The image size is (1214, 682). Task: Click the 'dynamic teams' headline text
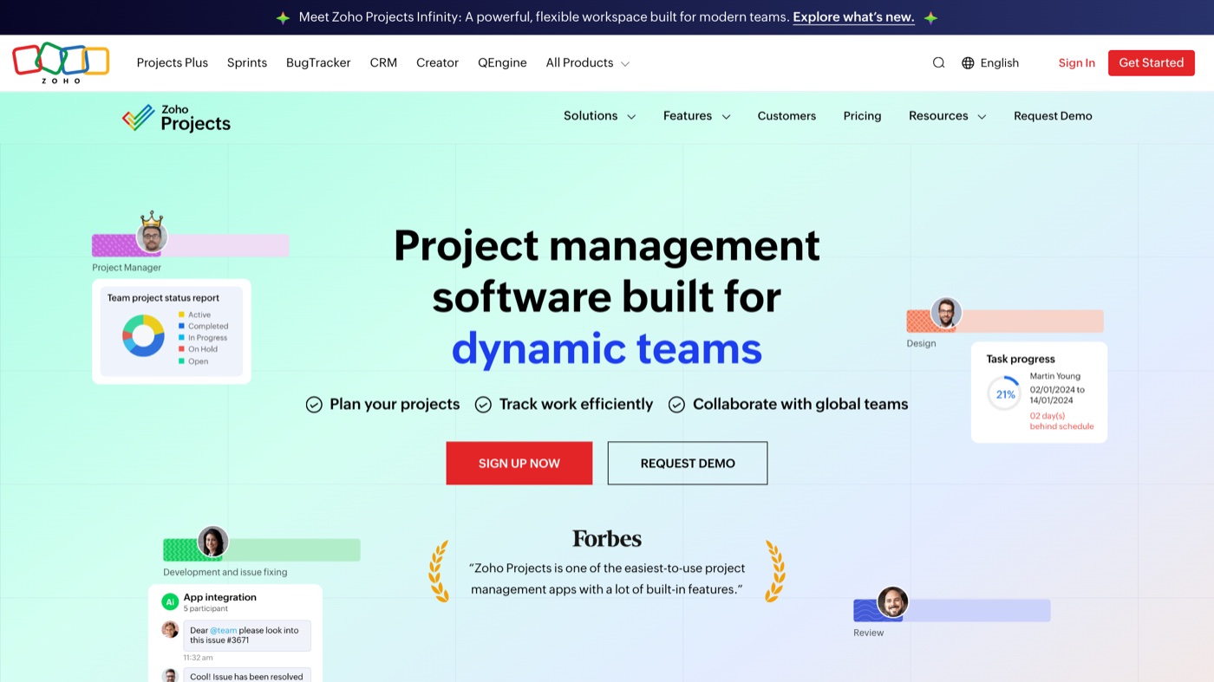point(607,347)
